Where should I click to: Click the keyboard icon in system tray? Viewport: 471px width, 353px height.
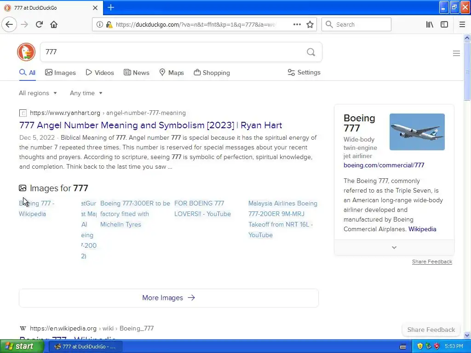[x=403, y=347]
